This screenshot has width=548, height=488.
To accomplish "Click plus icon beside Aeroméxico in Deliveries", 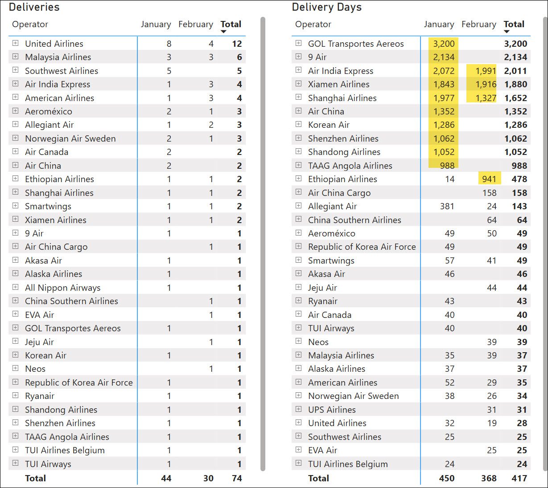I will pos(16,111).
